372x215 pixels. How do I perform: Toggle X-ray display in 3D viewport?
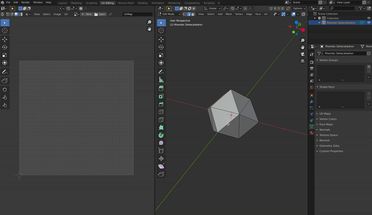[303, 14]
